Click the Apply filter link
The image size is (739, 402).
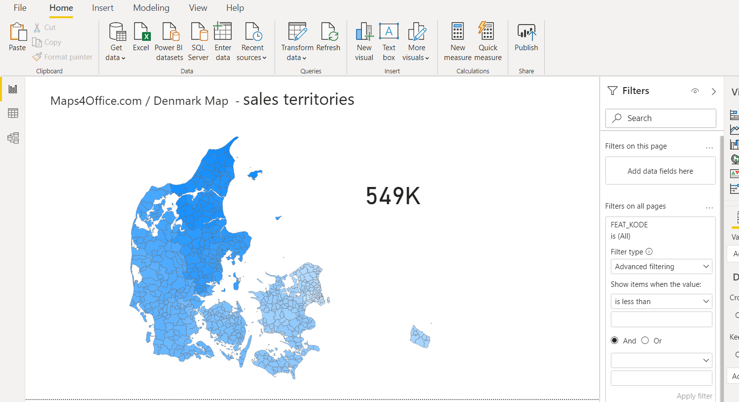694,396
